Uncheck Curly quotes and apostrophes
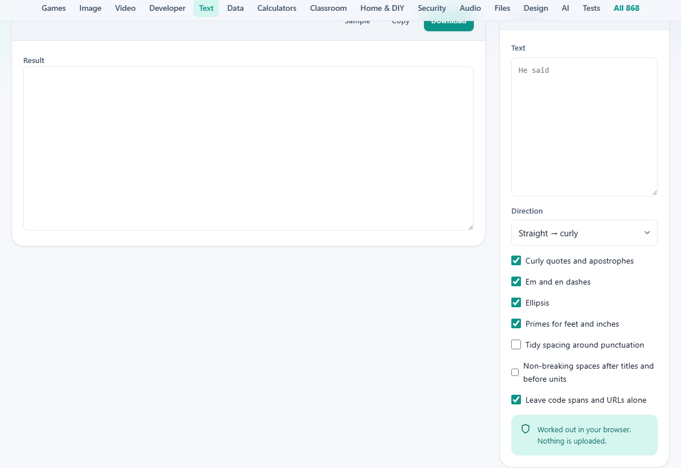Image resolution: width=681 pixels, height=468 pixels. click(516, 261)
